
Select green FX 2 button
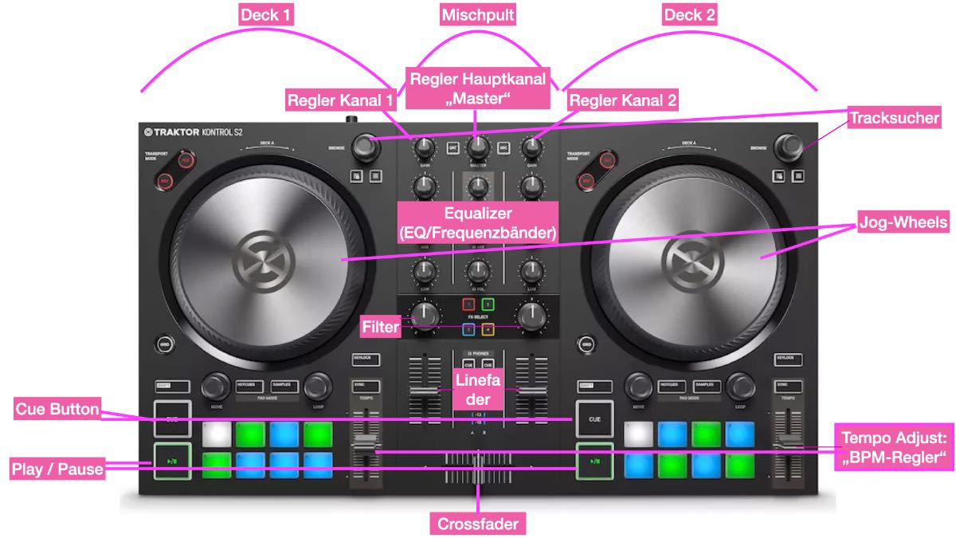pyautogui.click(x=488, y=304)
